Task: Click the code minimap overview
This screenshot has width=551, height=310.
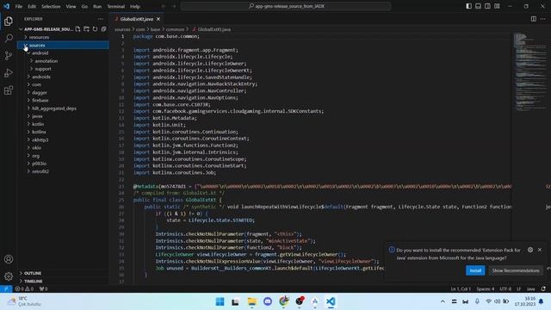Action: [x=530, y=72]
